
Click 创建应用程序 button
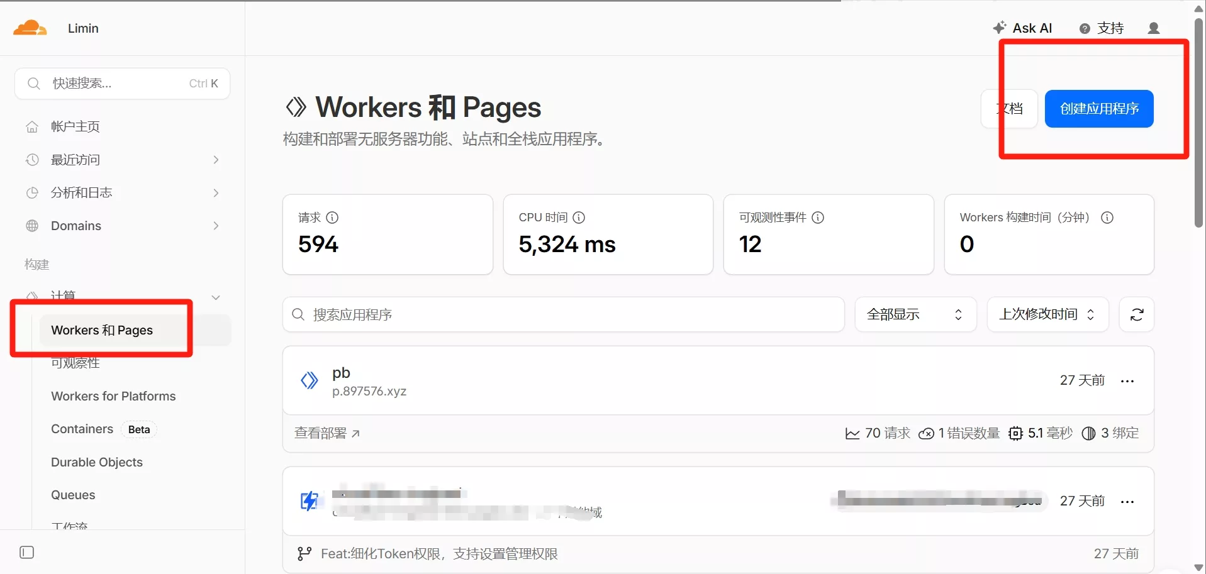coord(1099,109)
